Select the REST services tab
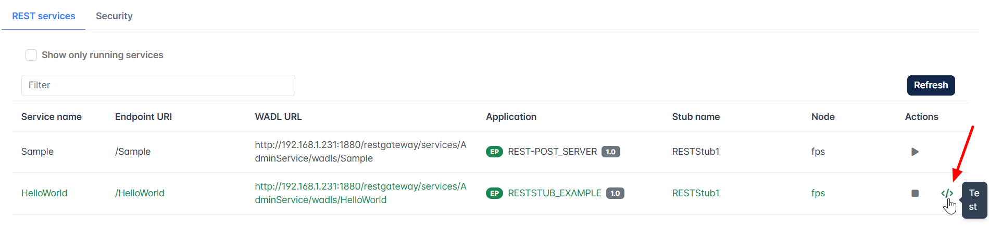 pyautogui.click(x=44, y=16)
